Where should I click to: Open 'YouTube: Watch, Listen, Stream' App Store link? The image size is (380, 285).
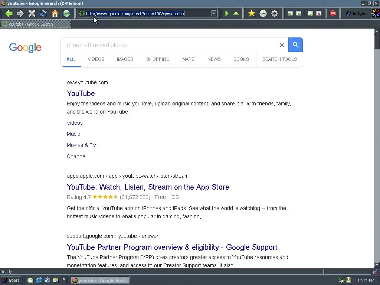point(148,187)
